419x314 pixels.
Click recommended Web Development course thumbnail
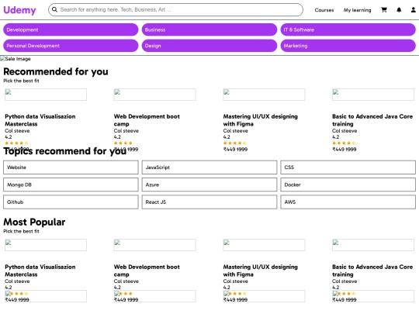(154, 95)
